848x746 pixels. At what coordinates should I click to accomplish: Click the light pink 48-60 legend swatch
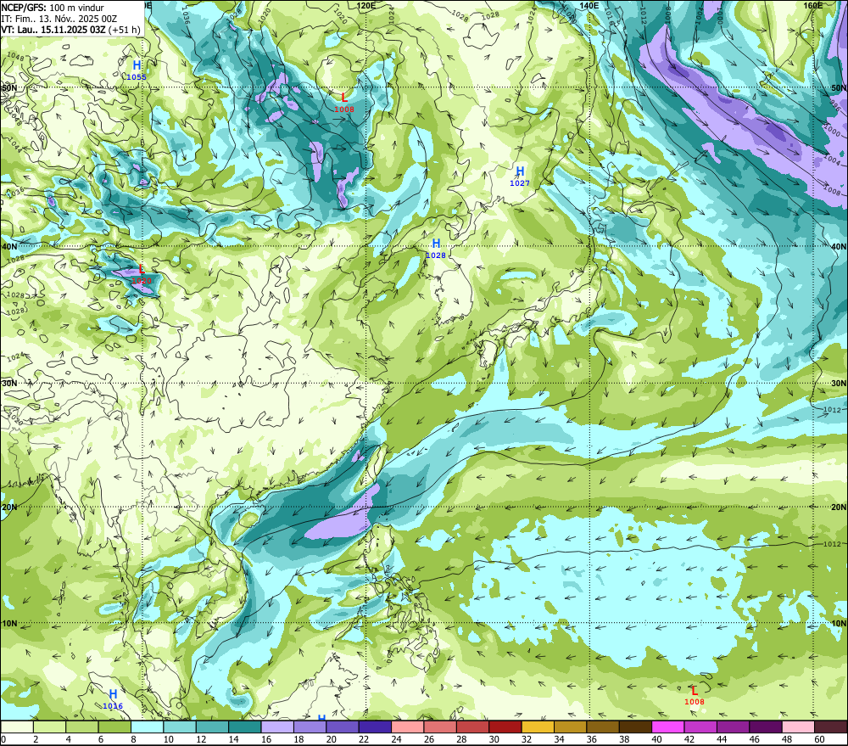point(798,727)
